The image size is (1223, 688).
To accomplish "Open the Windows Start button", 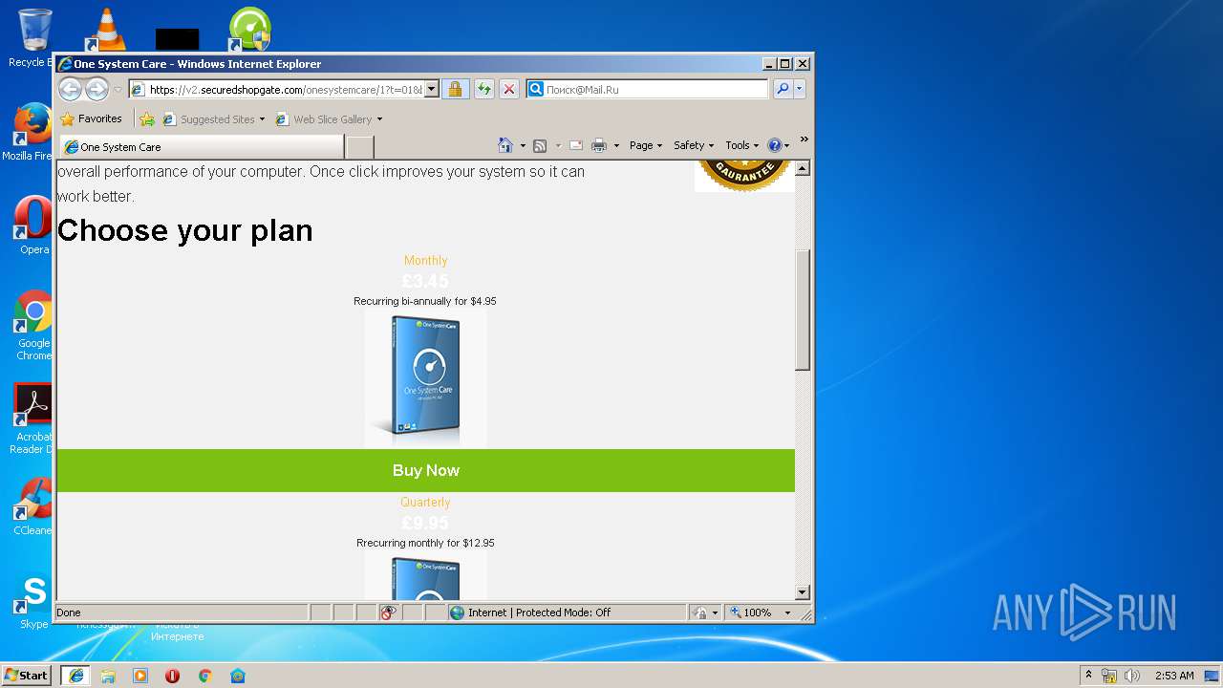I will [x=26, y=675].
